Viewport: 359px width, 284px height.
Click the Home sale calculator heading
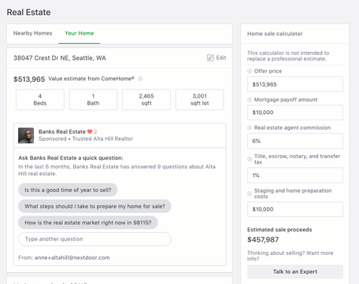[275, 34]
